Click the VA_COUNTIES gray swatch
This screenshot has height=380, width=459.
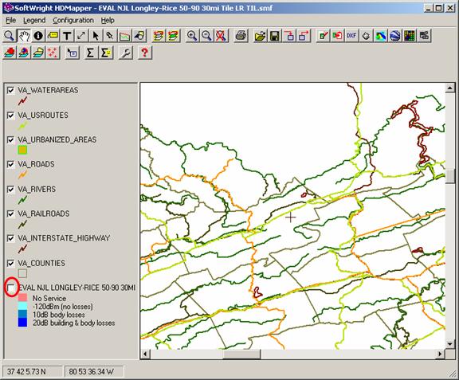(x=22, y=273)
